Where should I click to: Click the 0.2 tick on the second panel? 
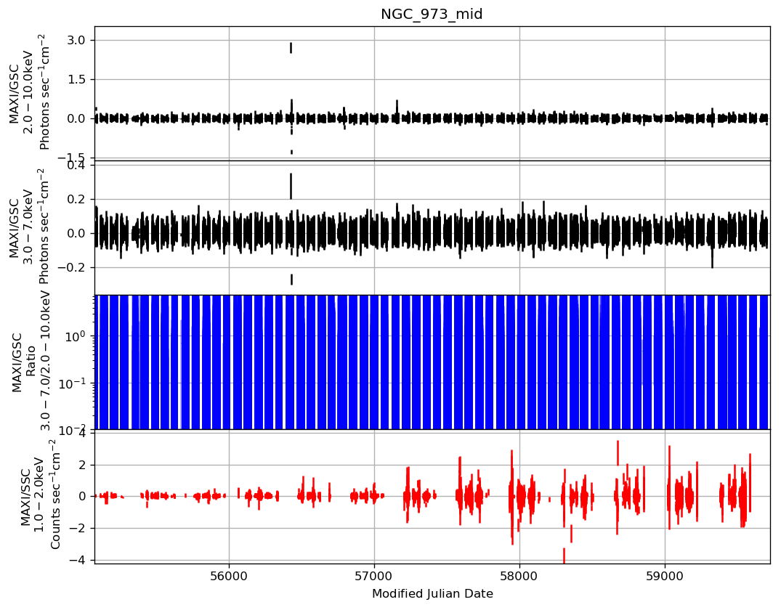coord(76,199)
